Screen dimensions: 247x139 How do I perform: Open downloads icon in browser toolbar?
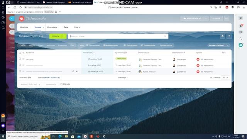coord(244,7)
